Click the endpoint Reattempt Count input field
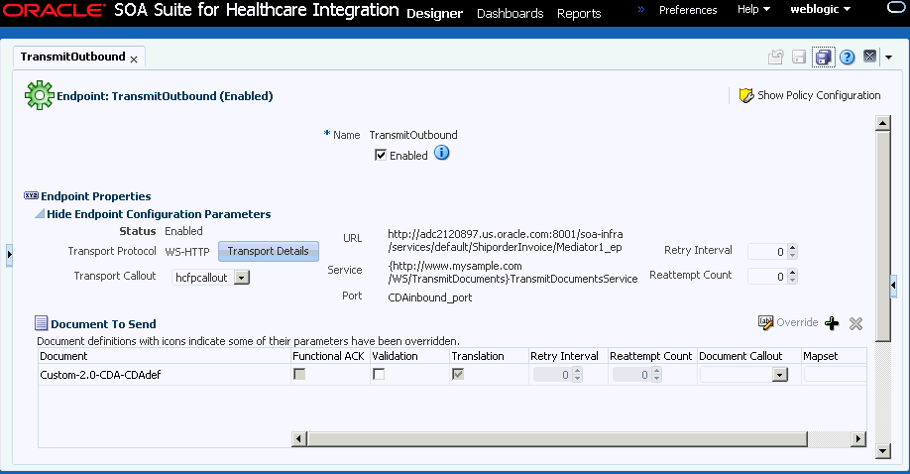The image size is (910, 474). pyautogui.click(x=768, y=277)
